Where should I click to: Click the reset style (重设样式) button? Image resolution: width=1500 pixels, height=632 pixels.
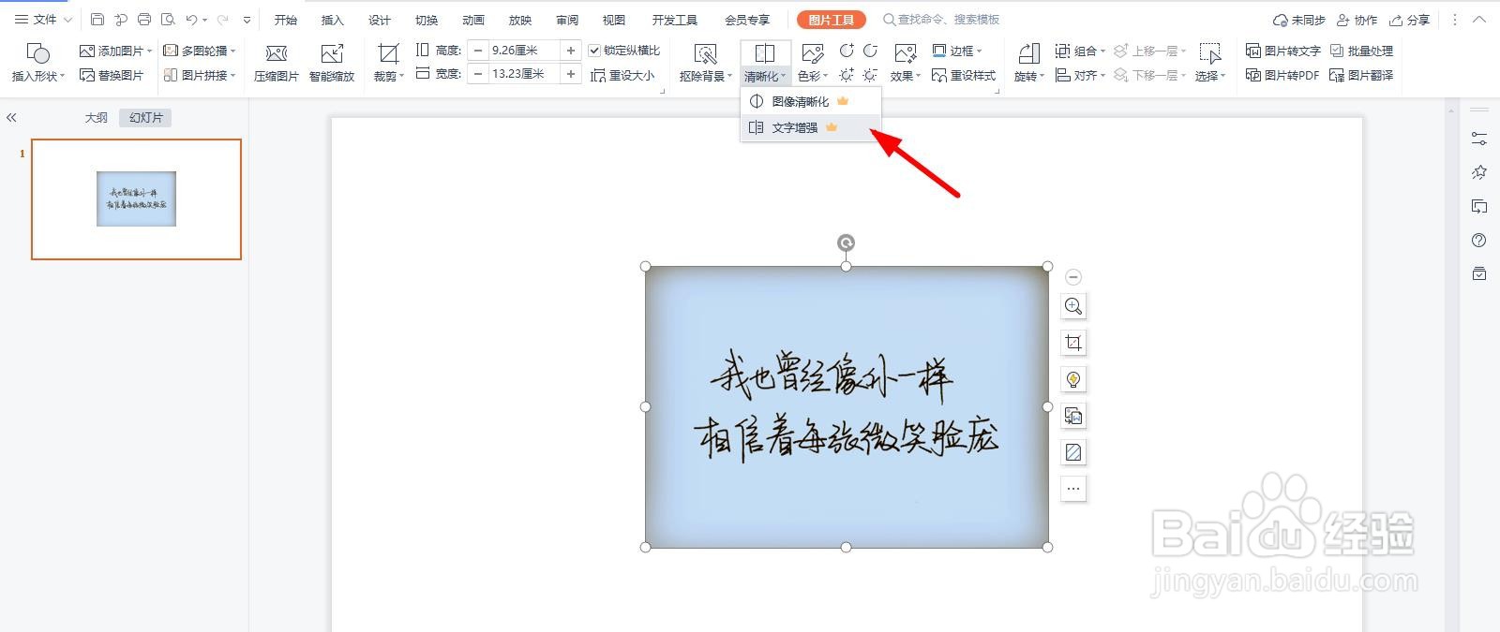pos(964,75)
